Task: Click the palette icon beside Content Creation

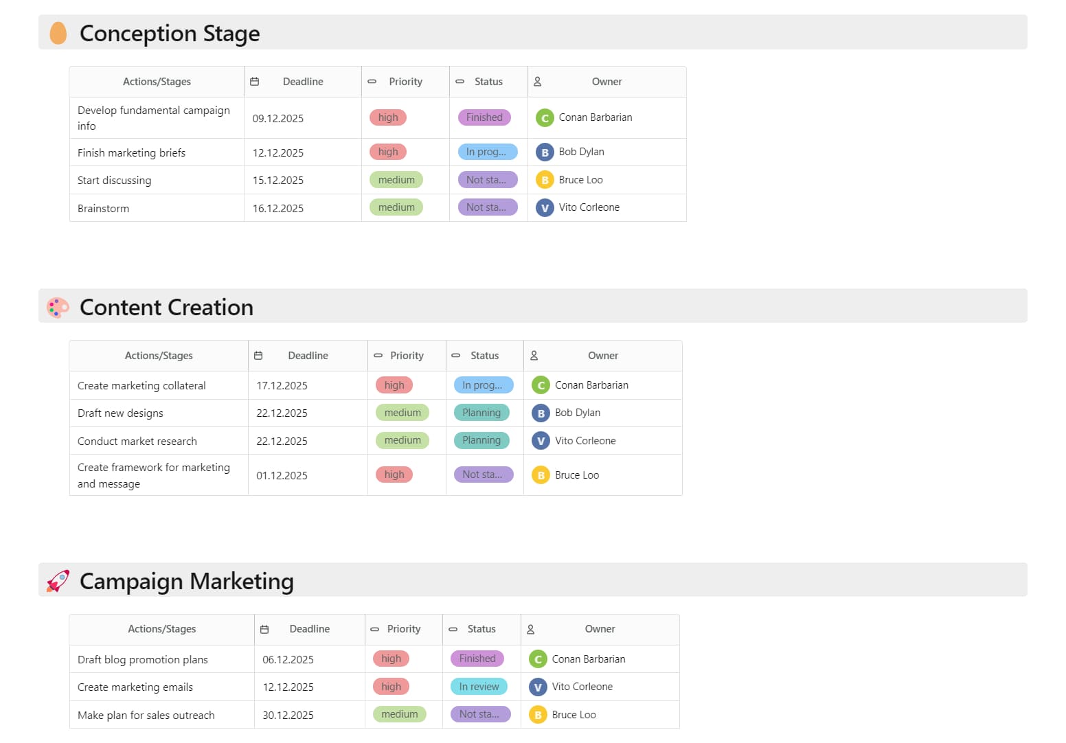Action: [x=58, y=307]
